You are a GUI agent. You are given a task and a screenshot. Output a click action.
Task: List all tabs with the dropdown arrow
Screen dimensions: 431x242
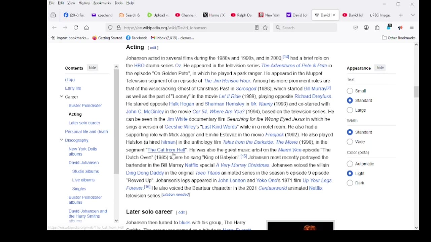[x=412, y=15]
